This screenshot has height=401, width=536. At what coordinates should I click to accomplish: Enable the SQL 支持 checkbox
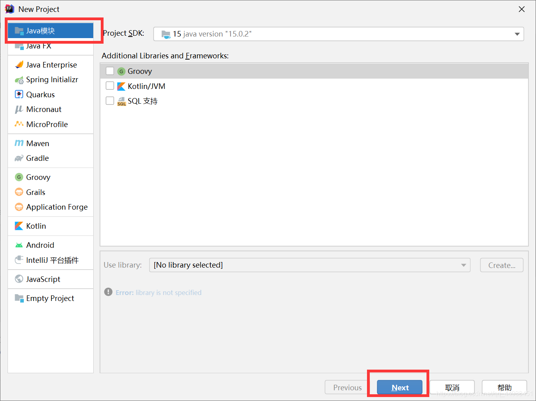point(110,101)
